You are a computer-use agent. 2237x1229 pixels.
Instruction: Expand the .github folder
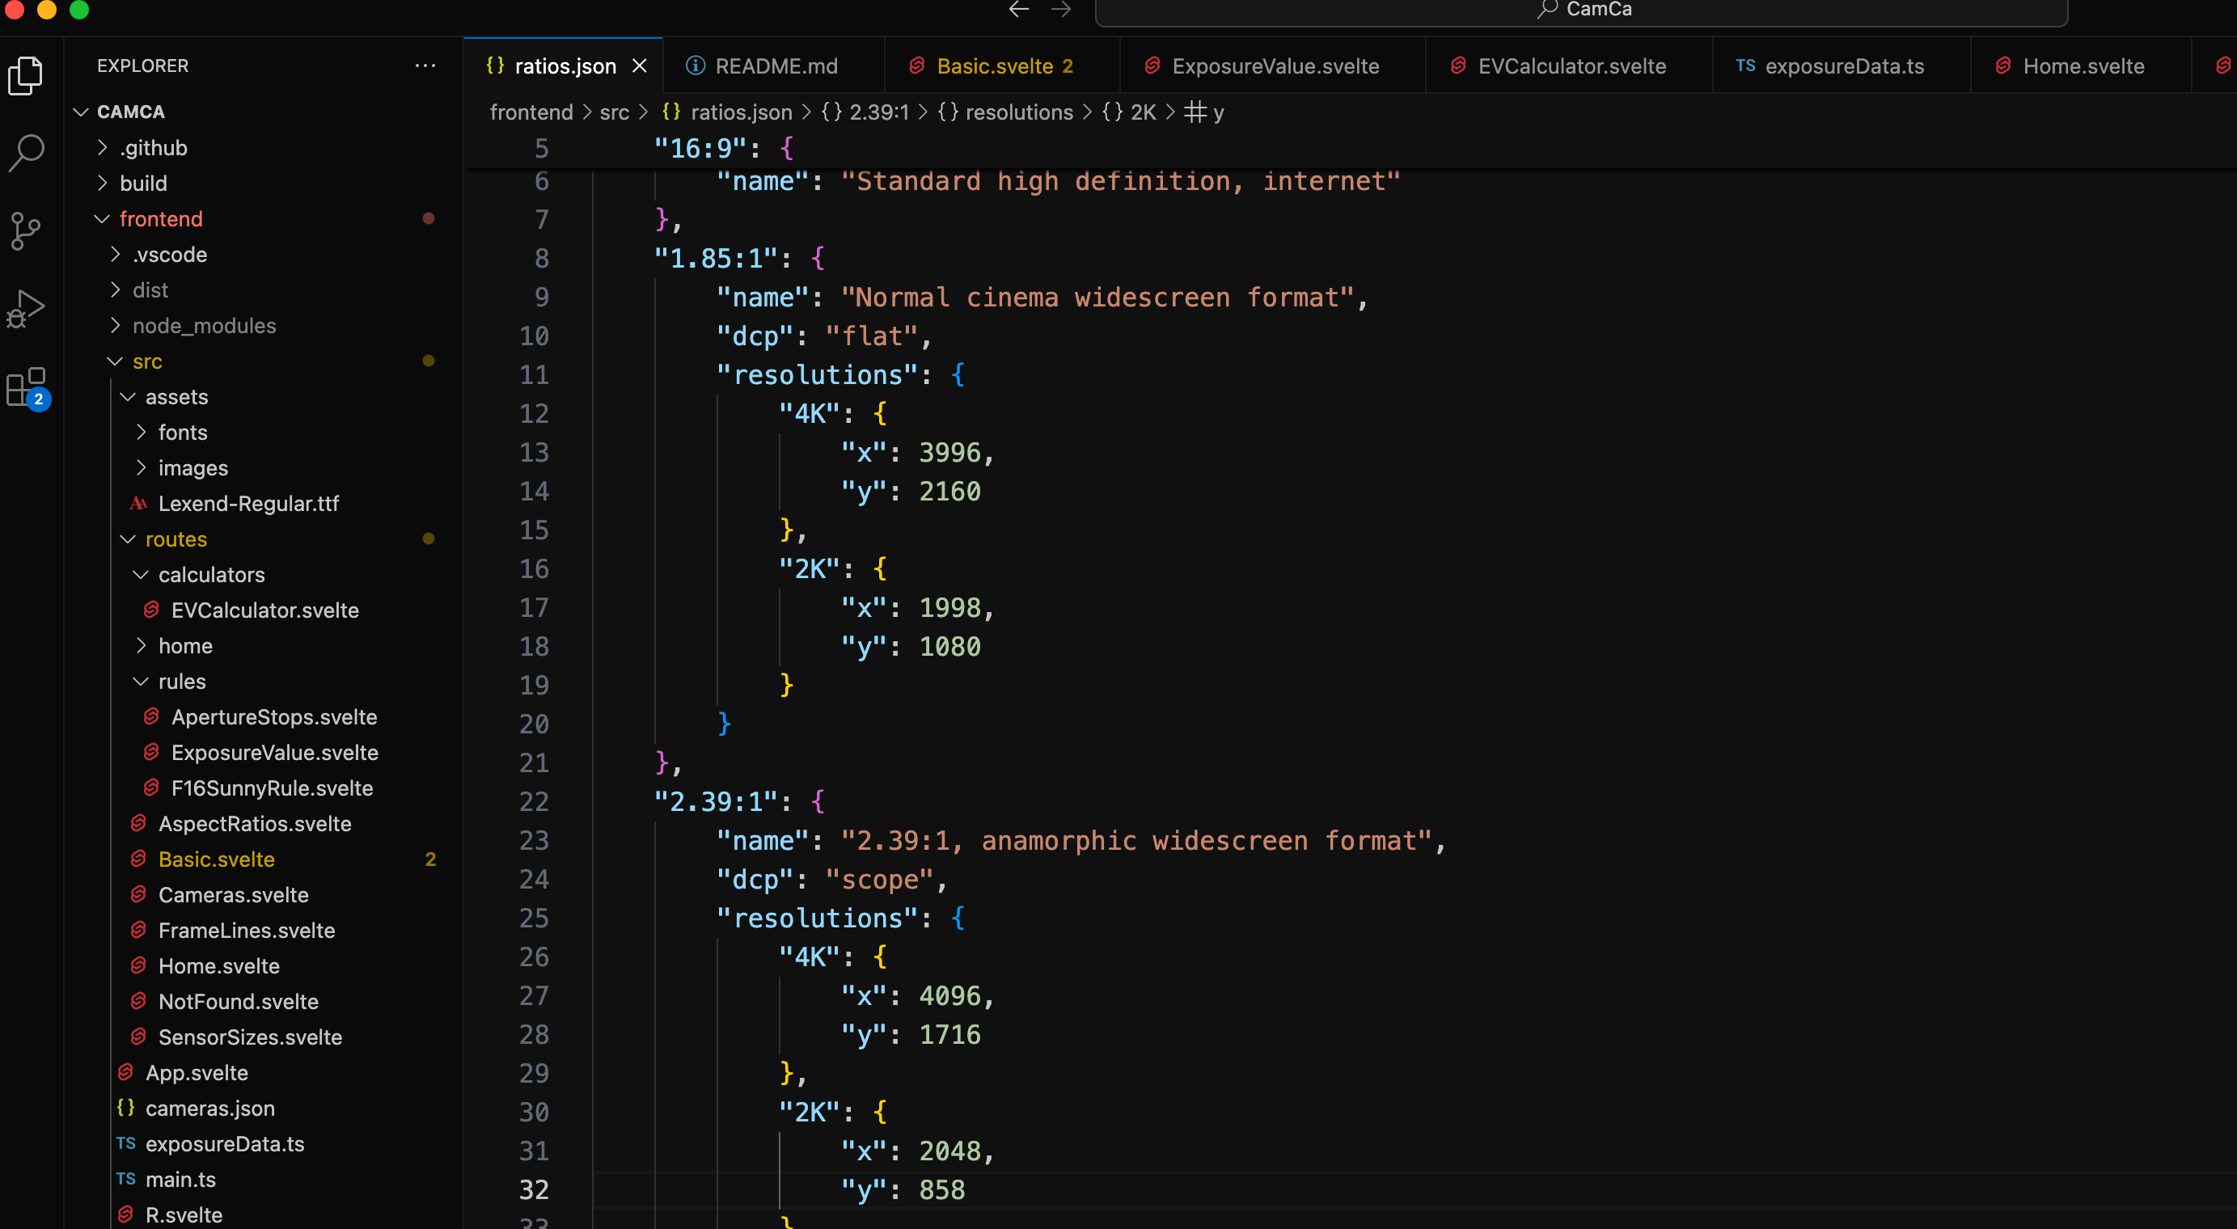[x=154, y=147]
